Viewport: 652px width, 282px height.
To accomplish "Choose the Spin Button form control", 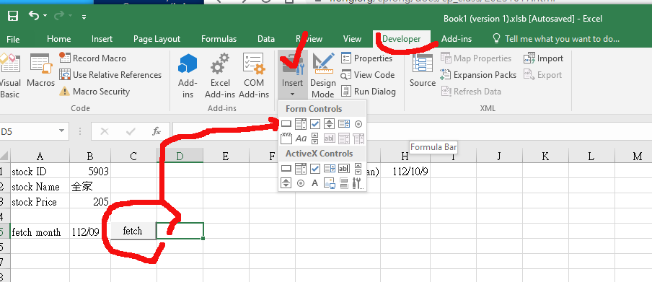I will tap(330, 123).
